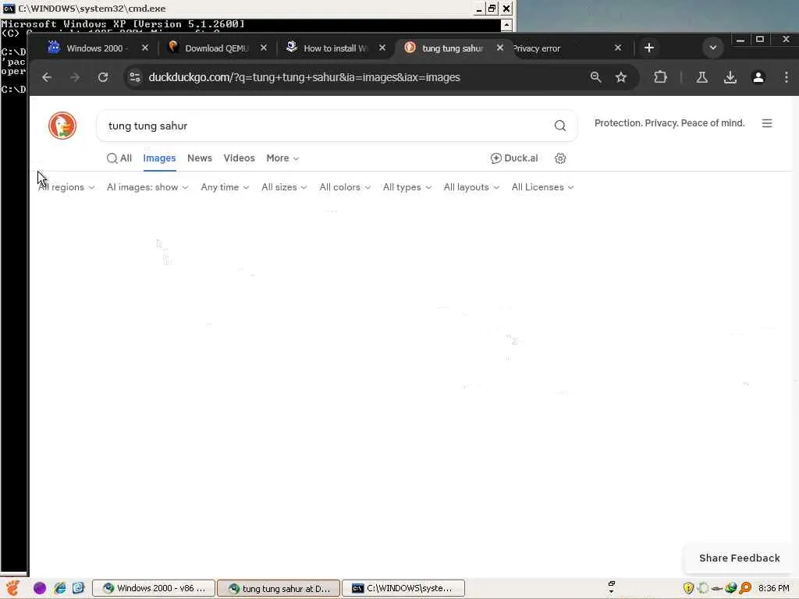Screen dimensions: 799x599
Task: Open a new tab with plus button
Action: click(648, 48)
